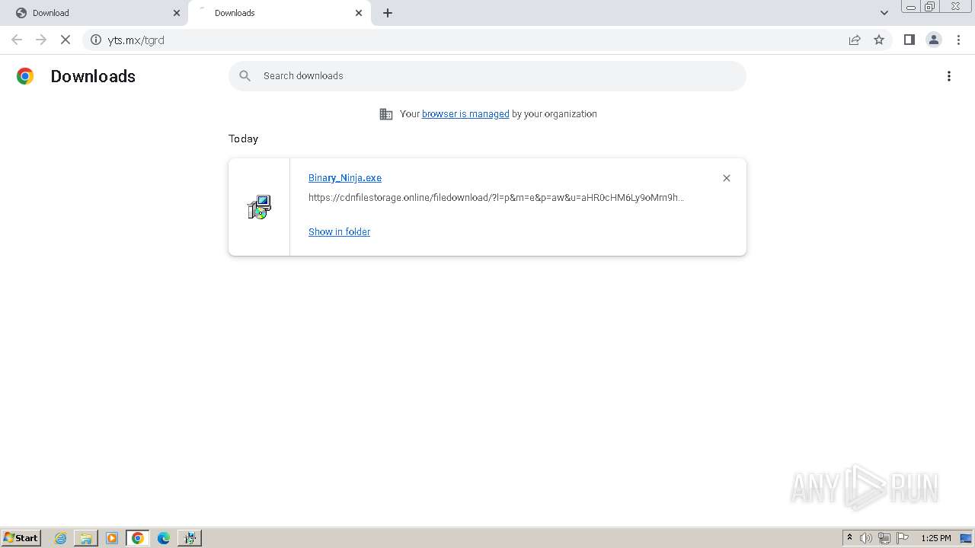
Task: Click the Binary_Ninja.exe installer file icon
Action: tap(259, 207)
